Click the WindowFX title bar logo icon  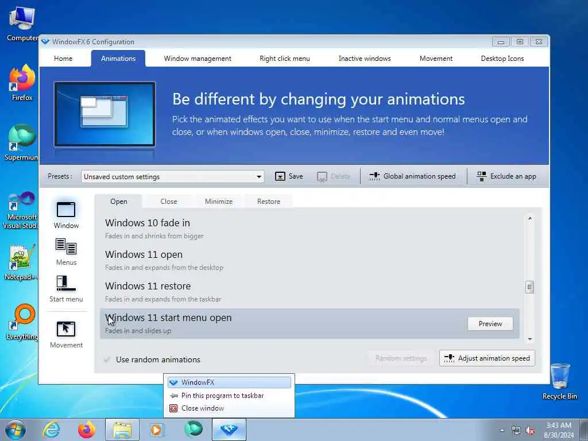(x=45, y=41)
